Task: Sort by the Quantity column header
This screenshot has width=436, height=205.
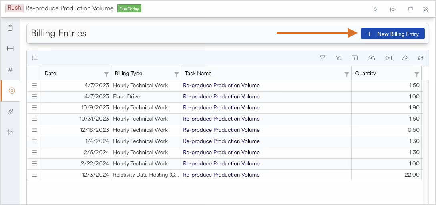Action: tap(365, 73)
